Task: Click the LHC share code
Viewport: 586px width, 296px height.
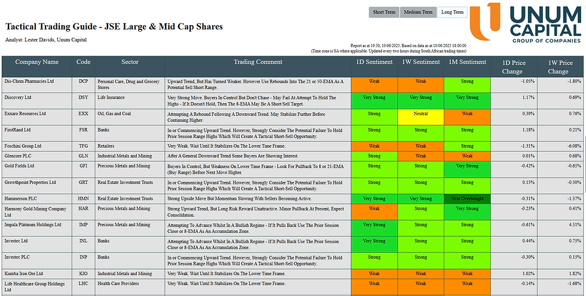Action: pos(83,283)
